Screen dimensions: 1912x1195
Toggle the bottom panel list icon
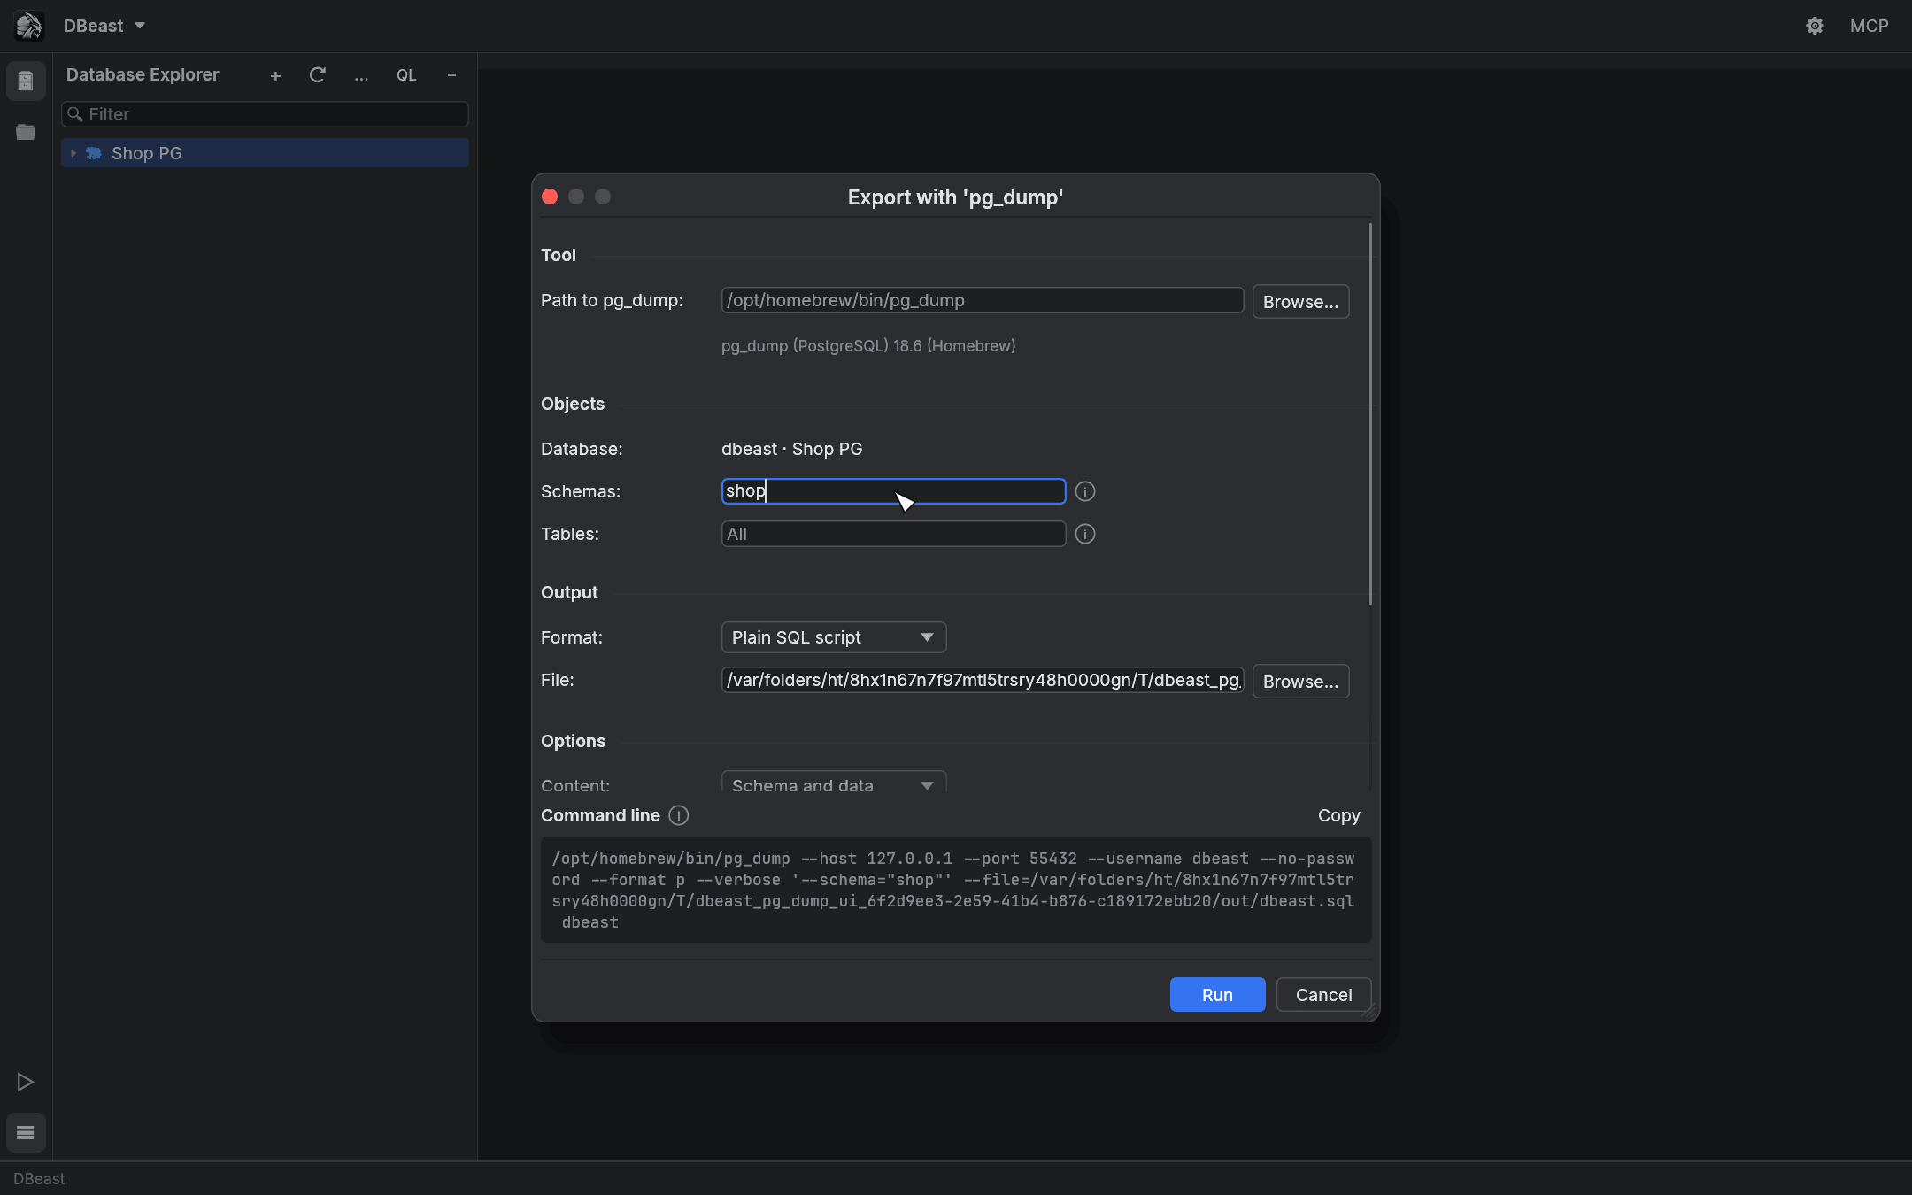[26, 1132]
